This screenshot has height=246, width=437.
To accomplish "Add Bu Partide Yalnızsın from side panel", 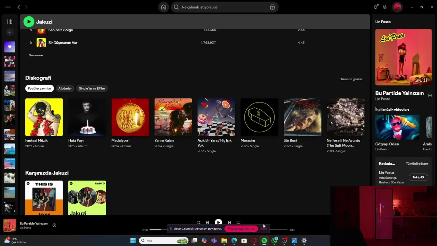I will click(430, 95).
